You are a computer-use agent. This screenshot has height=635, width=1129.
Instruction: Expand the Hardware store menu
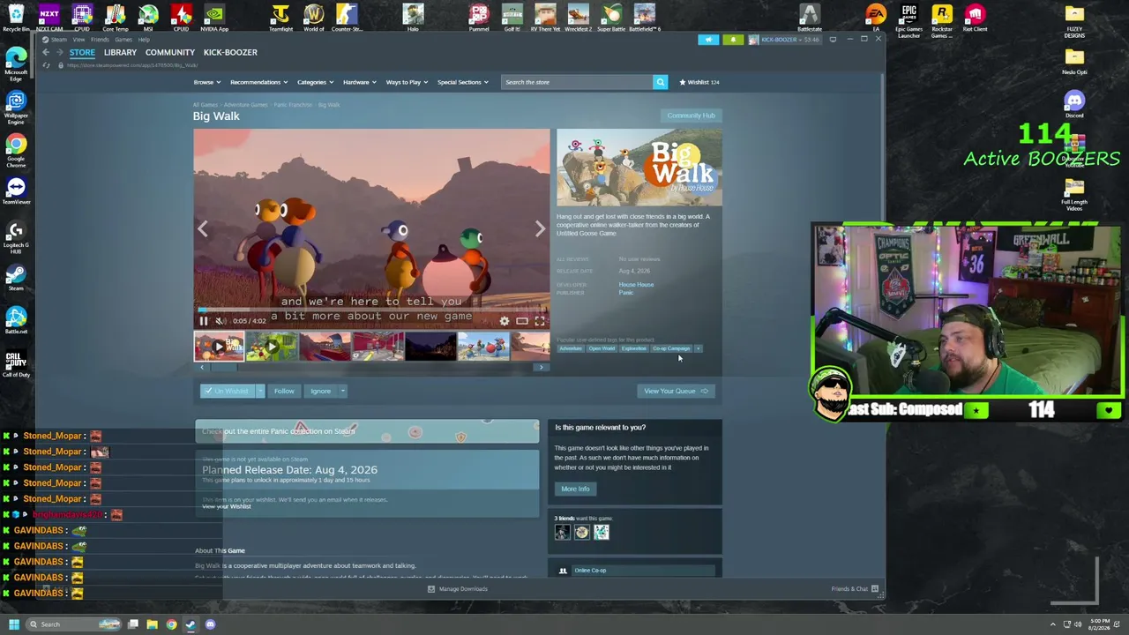pos(359,82)
